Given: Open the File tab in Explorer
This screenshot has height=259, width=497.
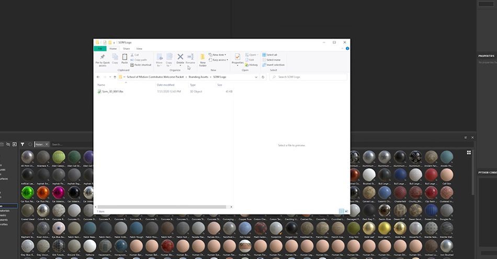Looking at the screenshot, I should (100, 49).
